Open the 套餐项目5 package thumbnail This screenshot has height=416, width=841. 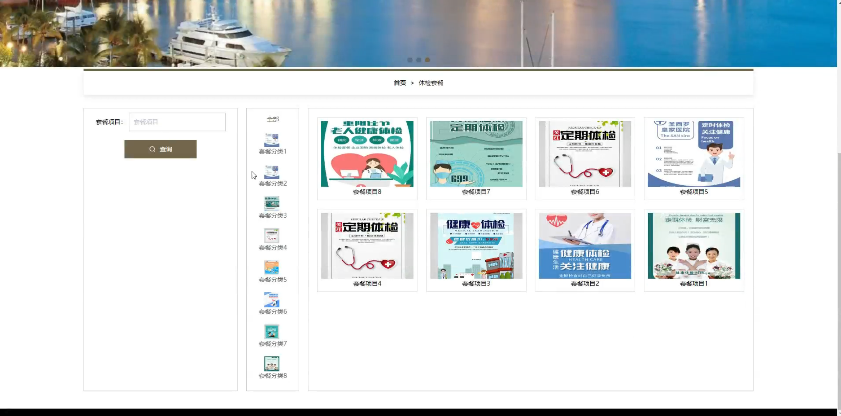coord(694,154)
